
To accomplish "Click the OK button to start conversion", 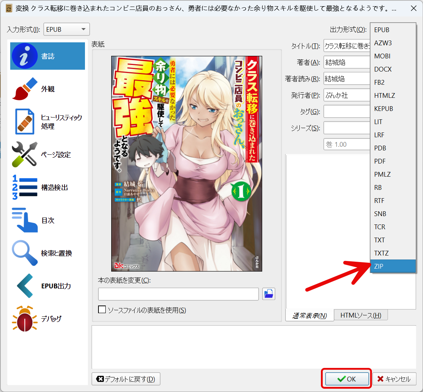I will tap(346, 378).
